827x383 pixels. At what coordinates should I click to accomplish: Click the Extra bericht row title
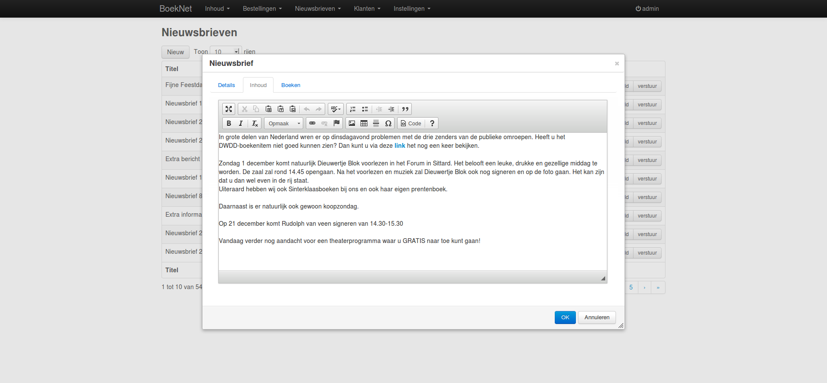click(x=183, y=159)
